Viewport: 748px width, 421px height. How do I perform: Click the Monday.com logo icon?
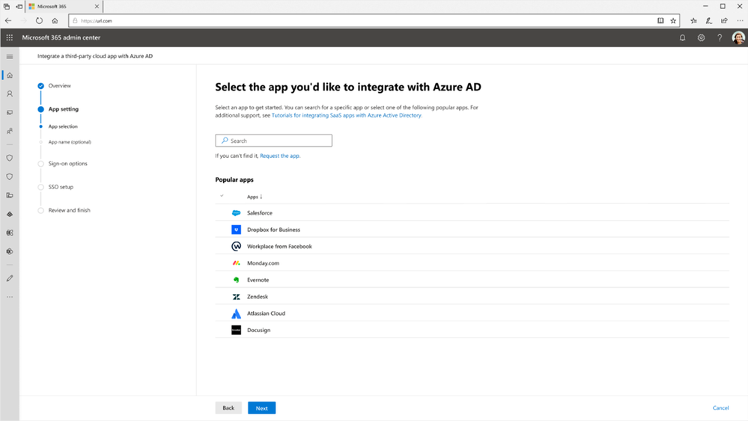236,263
